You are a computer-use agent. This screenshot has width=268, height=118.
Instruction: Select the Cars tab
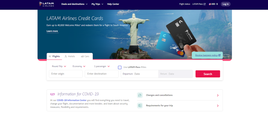coord(85,56)
